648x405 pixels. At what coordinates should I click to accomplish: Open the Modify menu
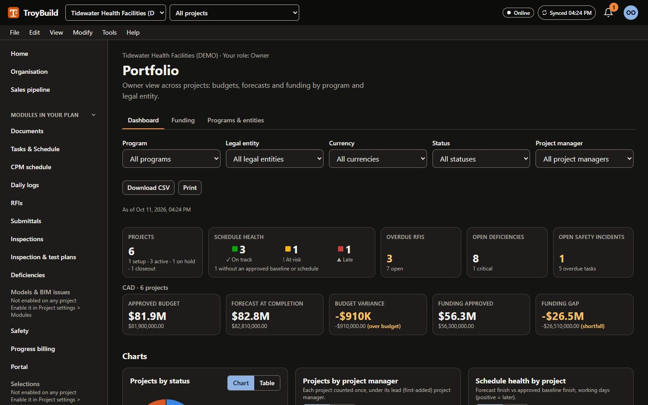click(83, 32)
